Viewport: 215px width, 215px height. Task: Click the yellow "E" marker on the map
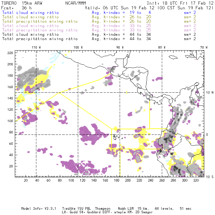(x=127, y=92)
